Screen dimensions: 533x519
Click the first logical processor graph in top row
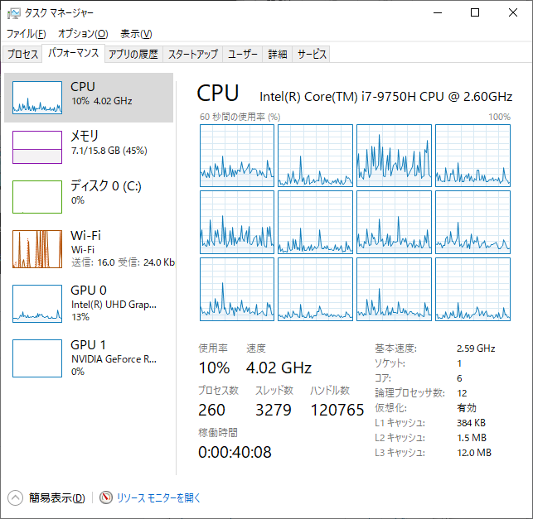[x=237, y=156]
